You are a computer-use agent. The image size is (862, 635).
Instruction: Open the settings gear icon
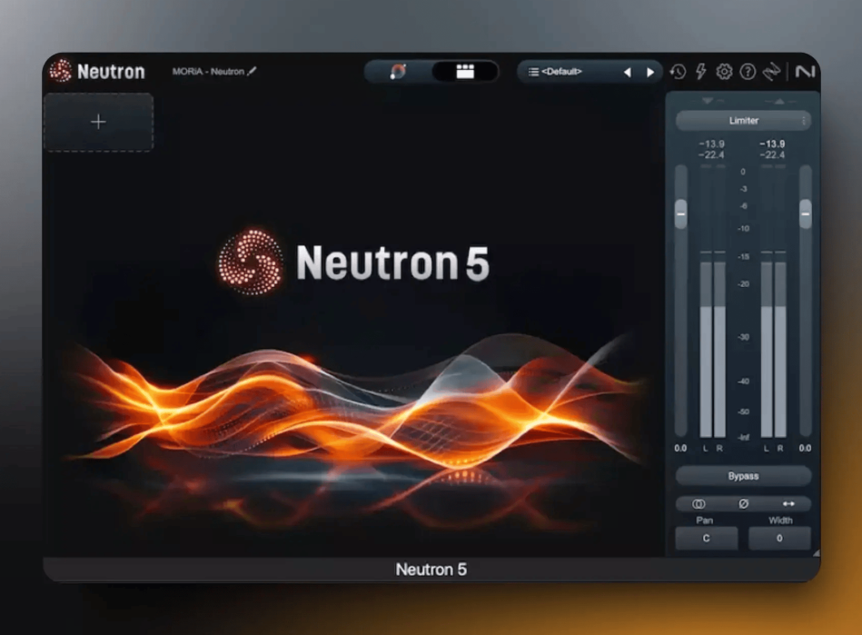[724, 72]
